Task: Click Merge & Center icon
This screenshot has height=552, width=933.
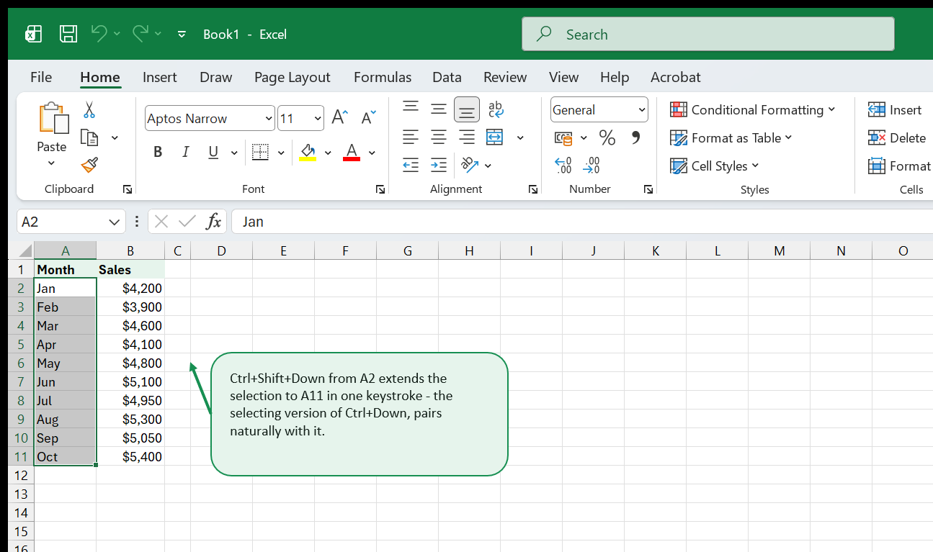Action: tap(495, 137)
